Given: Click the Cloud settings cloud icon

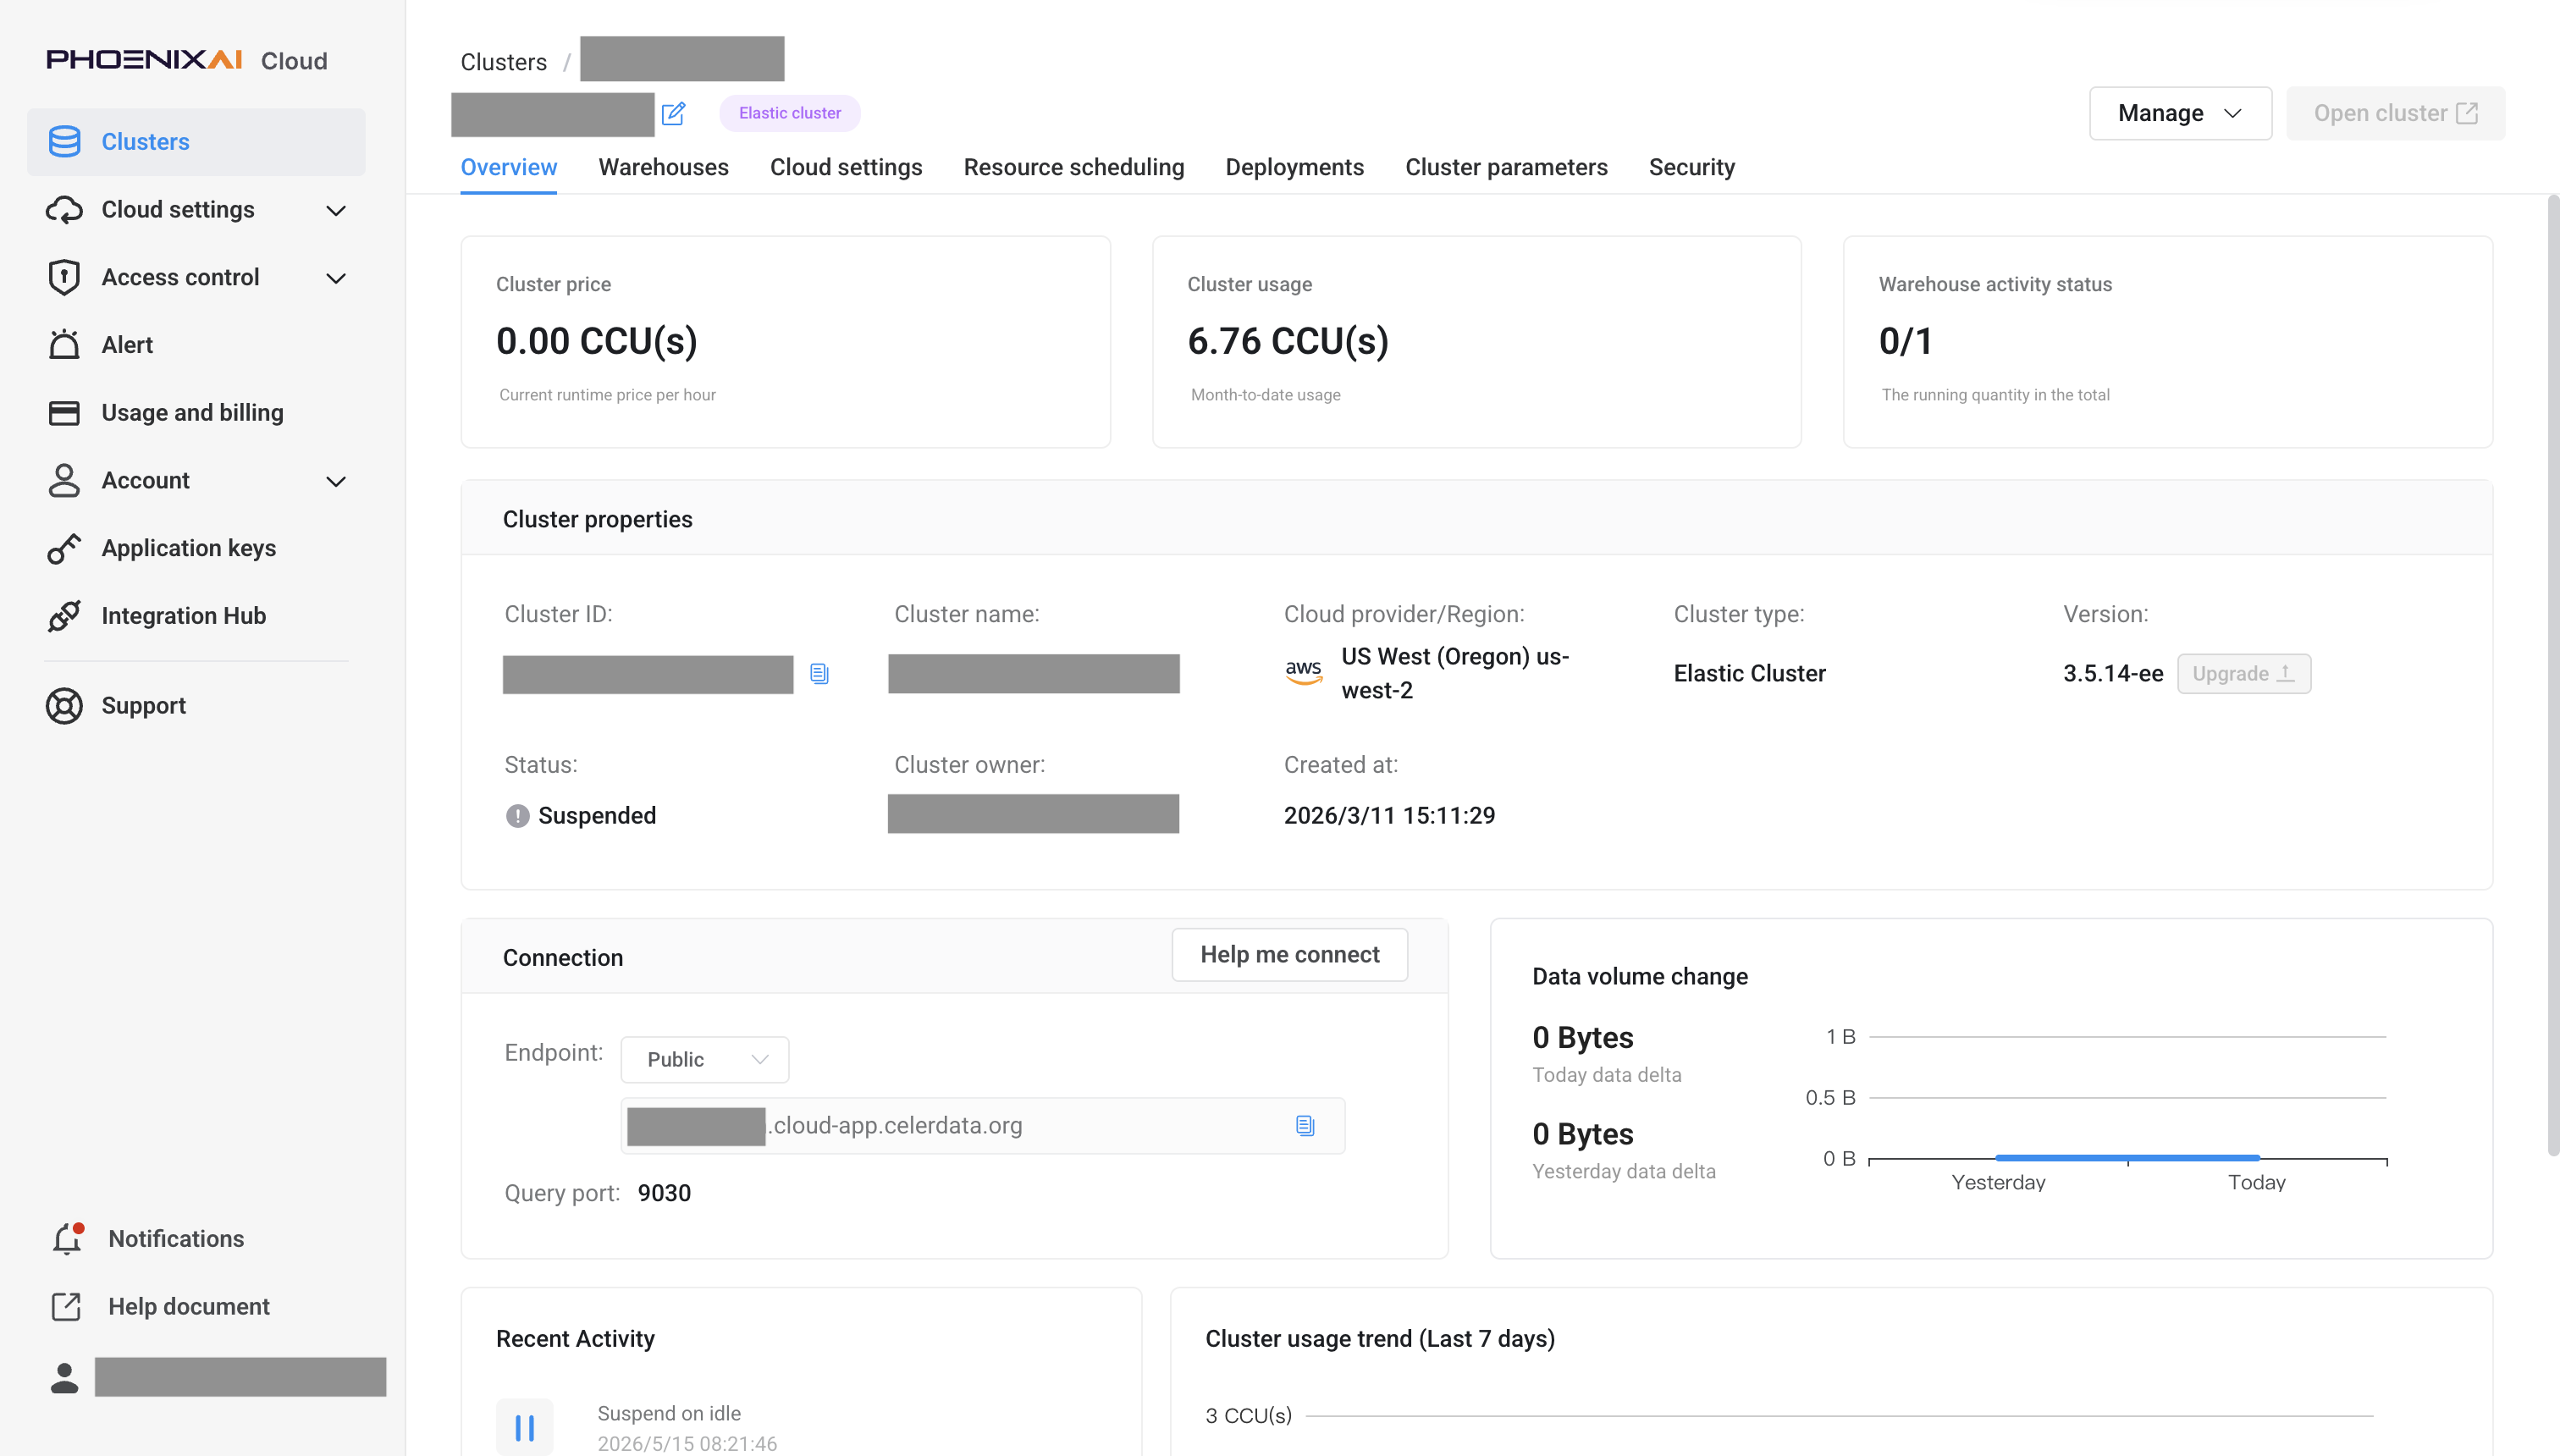Looking at the screenshot, I should point(65,209).
